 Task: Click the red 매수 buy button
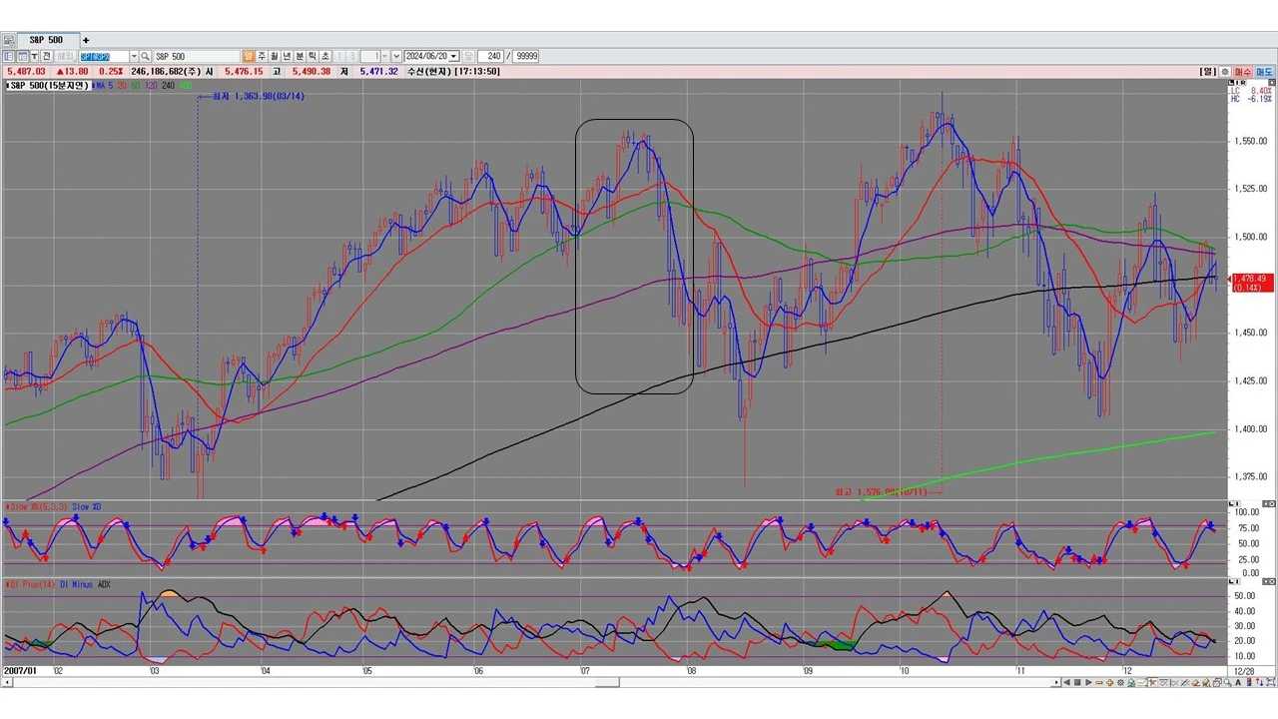click(x=1242, y=72)
